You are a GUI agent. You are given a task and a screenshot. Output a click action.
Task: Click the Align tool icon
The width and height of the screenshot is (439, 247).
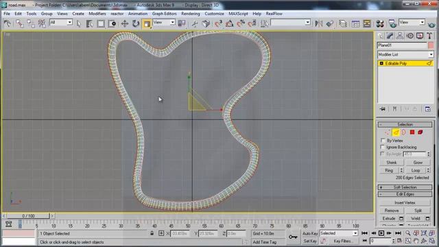click(x=330, y=23)
